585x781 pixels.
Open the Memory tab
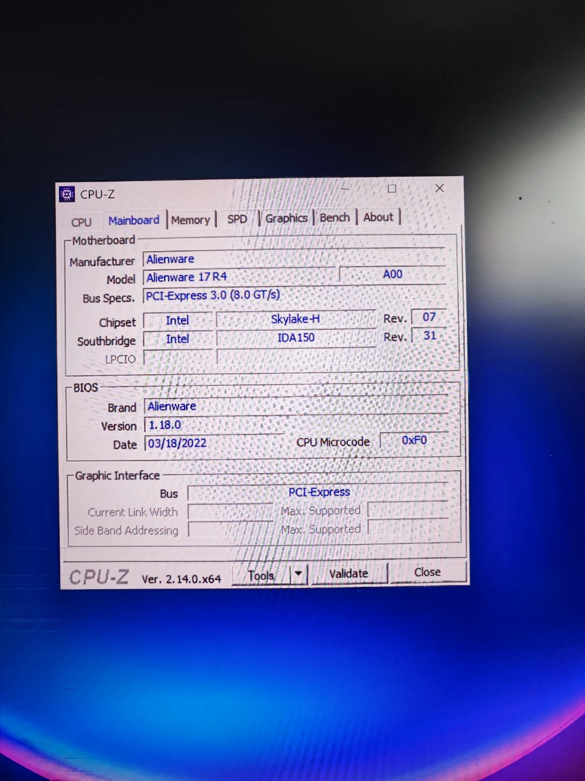(x=191, y=220)
